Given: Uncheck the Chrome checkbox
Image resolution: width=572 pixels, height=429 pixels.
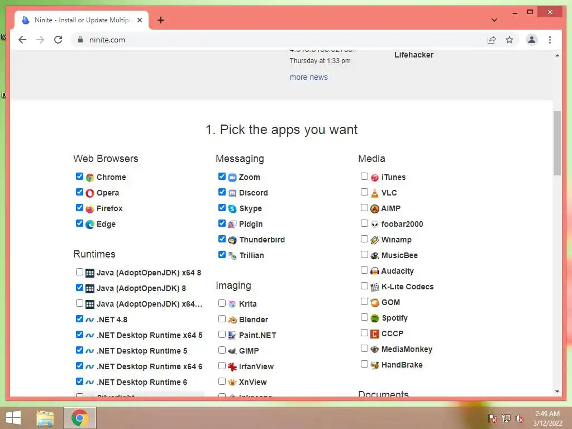Looking at the screenshot, I should tap(79, 176).
